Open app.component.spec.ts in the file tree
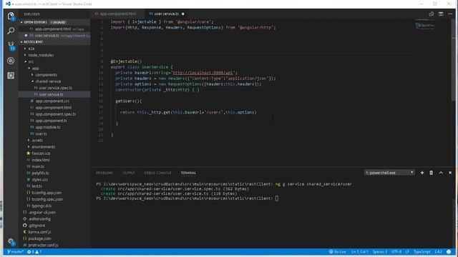Image resolution: width=458 pixels, height=257 pixels. pos(56,114)
